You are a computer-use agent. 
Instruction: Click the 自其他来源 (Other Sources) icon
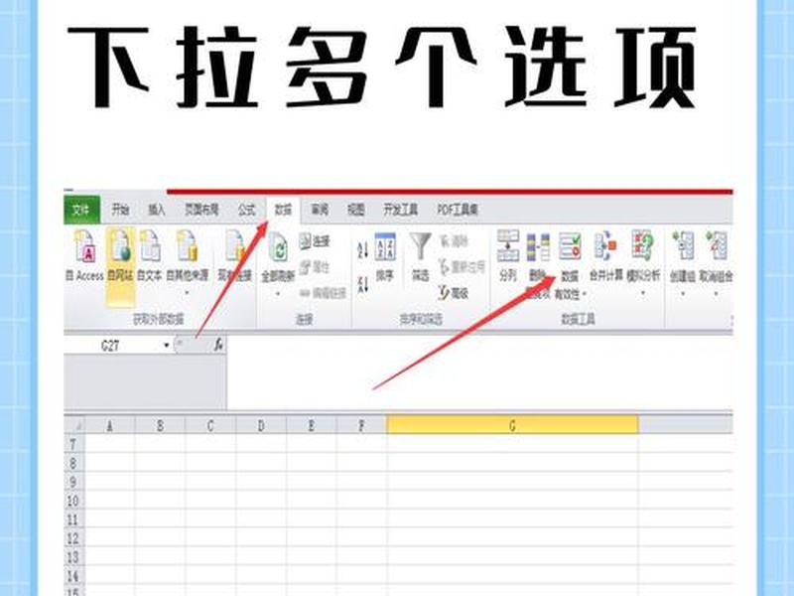187,248
